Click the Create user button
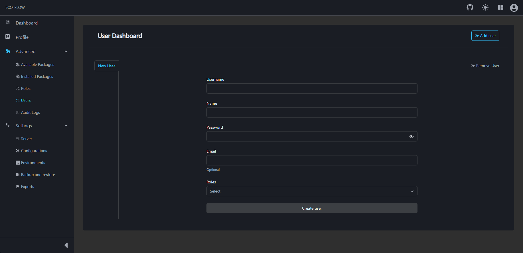Image resolution: width=523 pixels, height=253 pixels. click(312, 208)
